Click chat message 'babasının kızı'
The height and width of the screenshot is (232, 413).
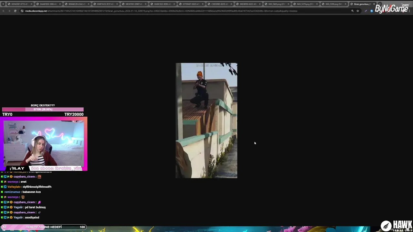click(x=32, y=192)
